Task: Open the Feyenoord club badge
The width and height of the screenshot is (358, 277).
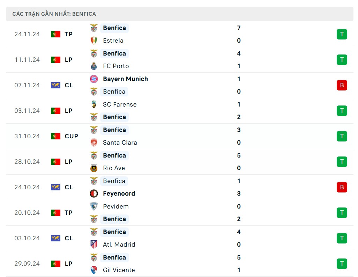Action: [94, 194]
